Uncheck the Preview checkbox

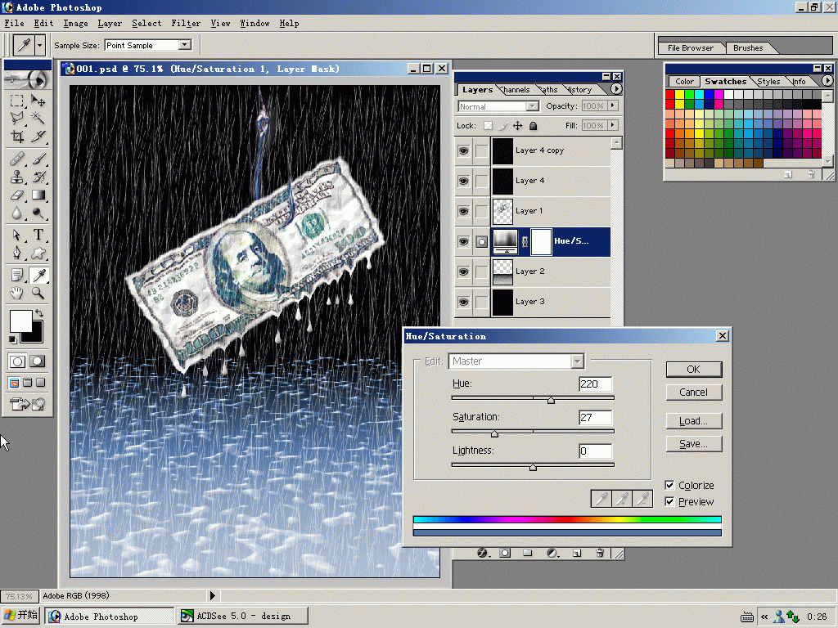[669, 501]
